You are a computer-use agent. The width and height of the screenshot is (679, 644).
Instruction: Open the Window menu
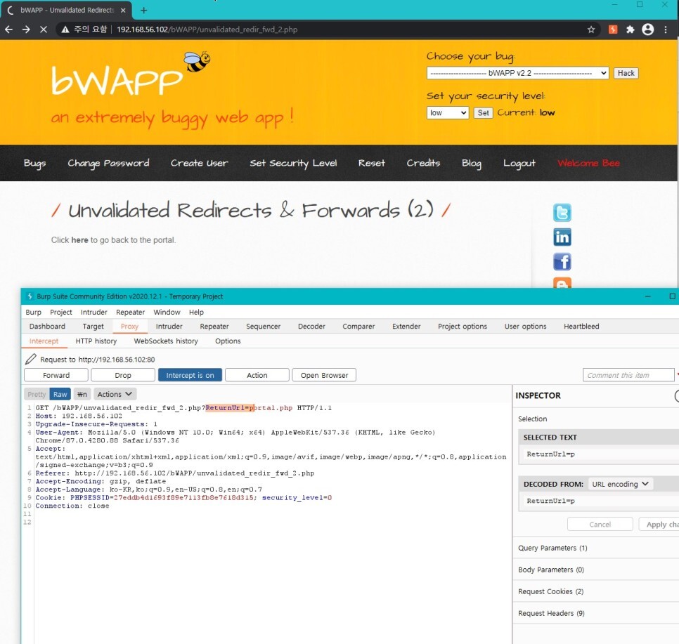click(167, 312)
